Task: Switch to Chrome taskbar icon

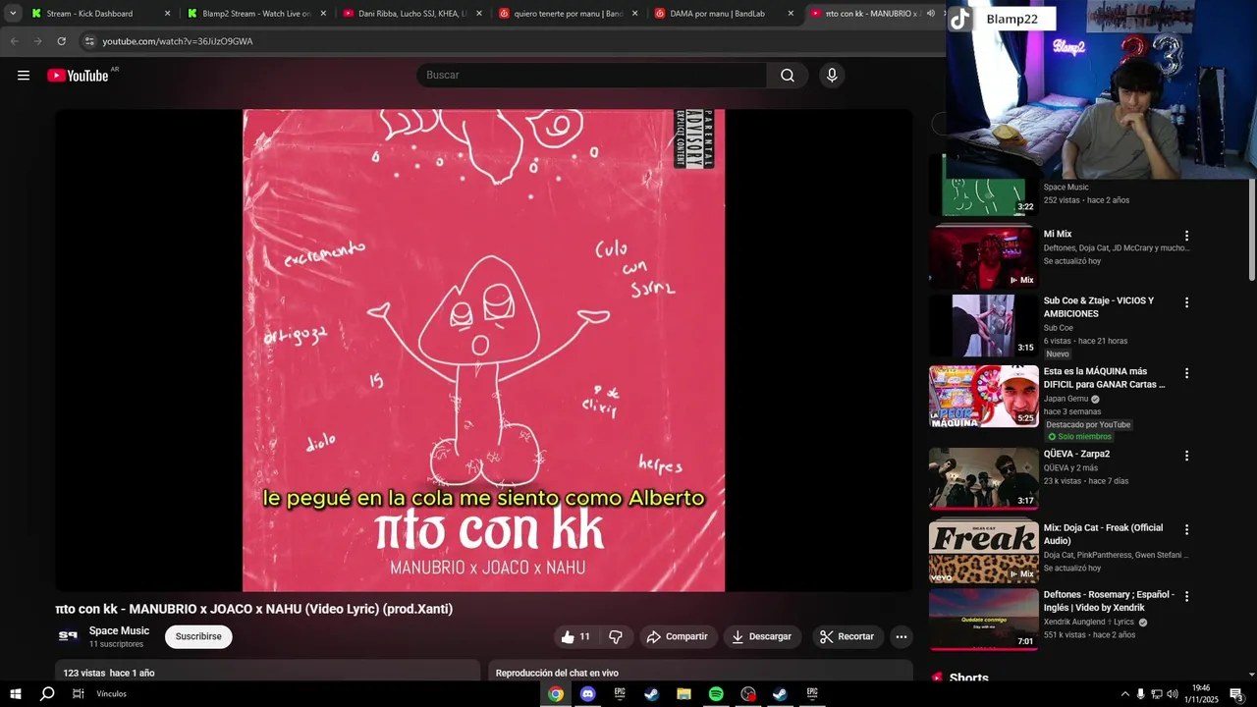Action: pyautogui.click(x=556, y=694)
